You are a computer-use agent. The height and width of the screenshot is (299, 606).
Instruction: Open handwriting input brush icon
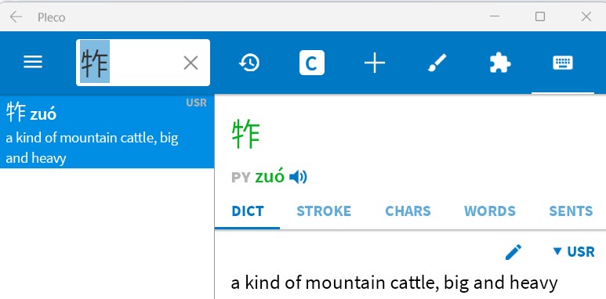tap(437, 63)
